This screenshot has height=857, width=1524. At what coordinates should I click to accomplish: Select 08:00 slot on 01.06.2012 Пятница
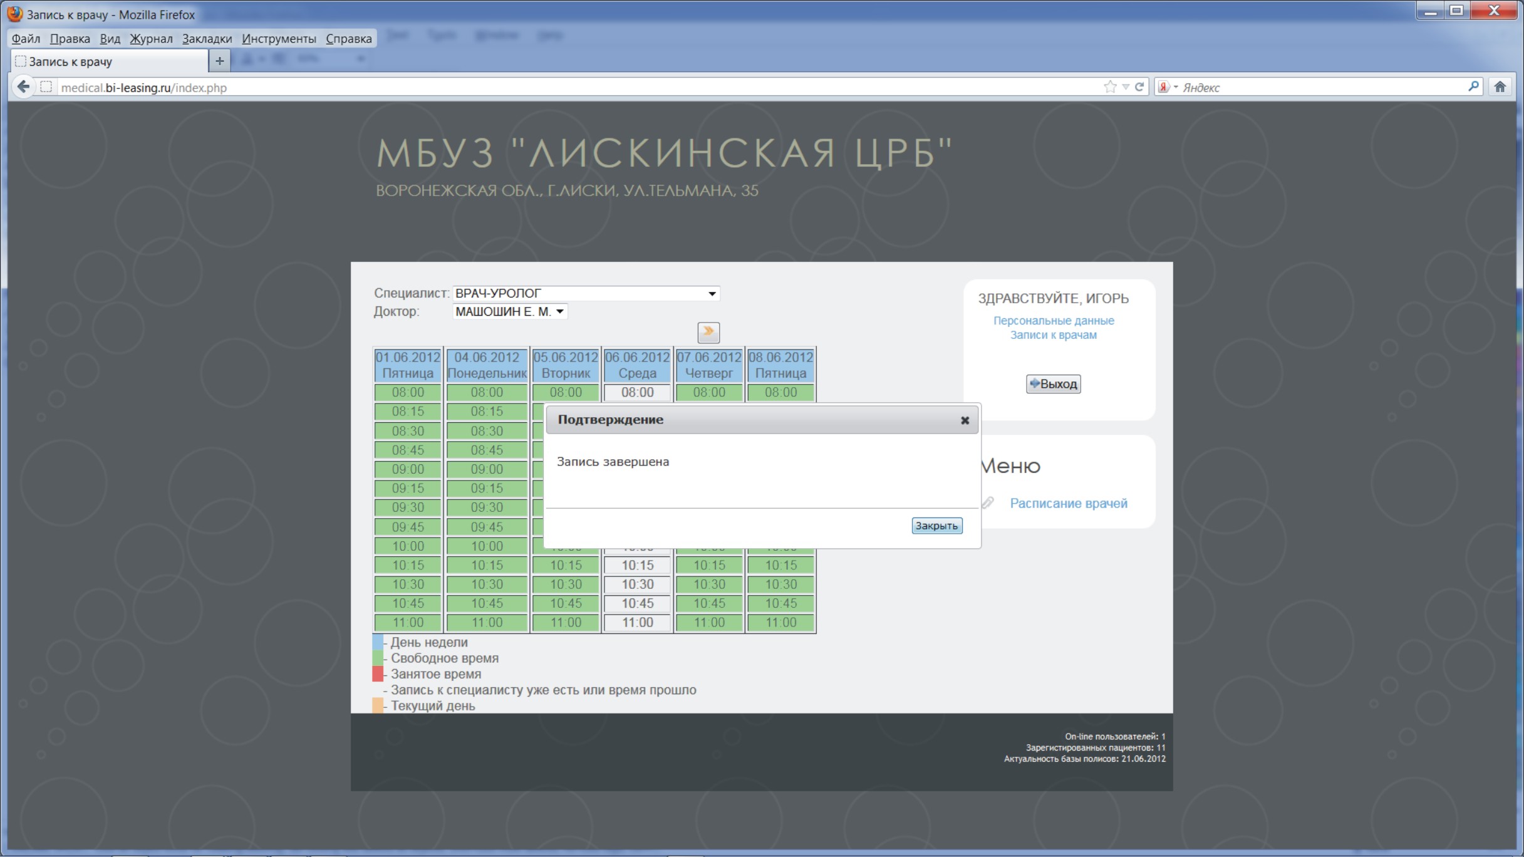pos(408,392)
